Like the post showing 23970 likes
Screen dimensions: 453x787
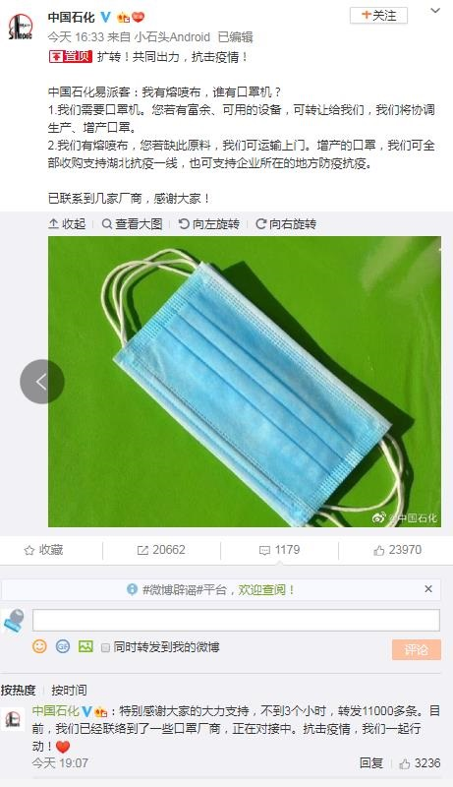[x=397, y=550]
